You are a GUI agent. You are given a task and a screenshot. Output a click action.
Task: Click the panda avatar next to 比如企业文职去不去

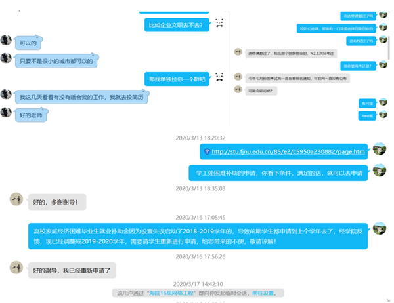click(x=219, y=23)
